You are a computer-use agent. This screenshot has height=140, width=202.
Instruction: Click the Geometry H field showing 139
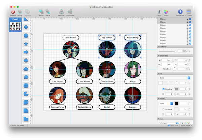182,65
